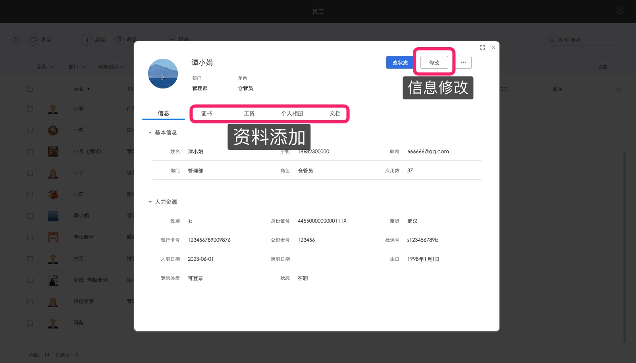Close the employee detail dialog
The image size is (636, 363).
[x=493, y=47]
